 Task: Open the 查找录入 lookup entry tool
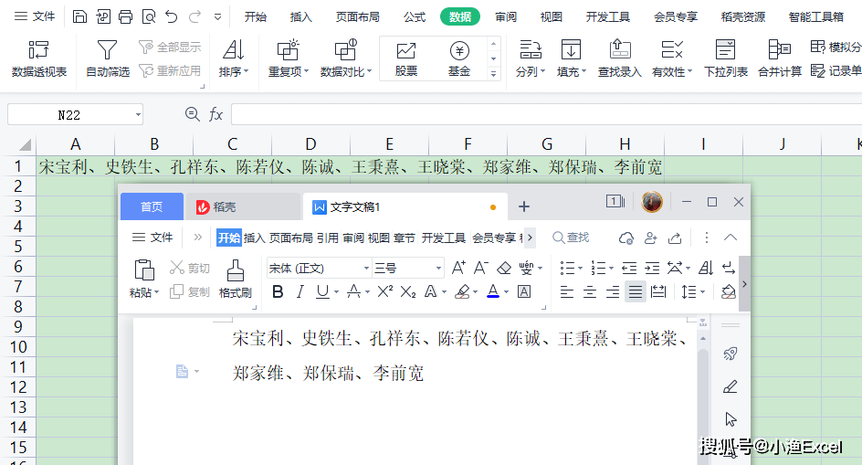(x=619, y=58)
